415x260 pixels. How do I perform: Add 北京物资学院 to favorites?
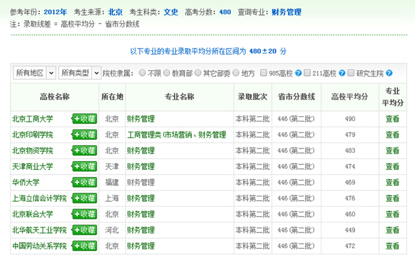[84, 151]
